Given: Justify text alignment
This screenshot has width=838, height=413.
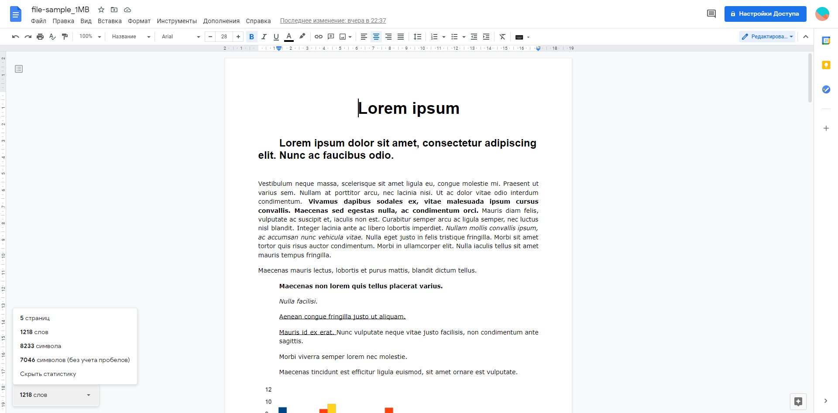Looking at the screenshot, I should pos(400,37).
